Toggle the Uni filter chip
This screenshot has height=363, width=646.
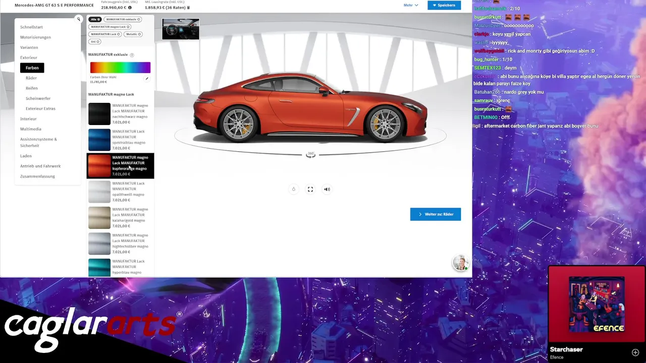(95, 42)
